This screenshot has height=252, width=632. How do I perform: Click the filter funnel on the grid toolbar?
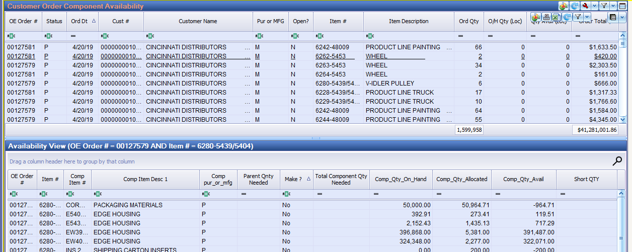click(x=578, y=17)
